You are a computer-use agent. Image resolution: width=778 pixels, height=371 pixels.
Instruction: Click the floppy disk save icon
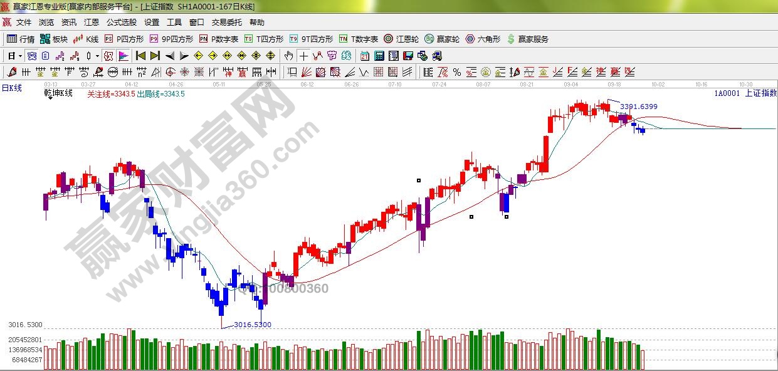point(407,56)
